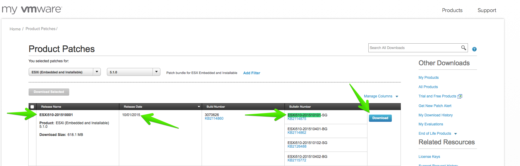520x166 pixels.
Task: Click the Download button
Action: [x=380, y=118]
